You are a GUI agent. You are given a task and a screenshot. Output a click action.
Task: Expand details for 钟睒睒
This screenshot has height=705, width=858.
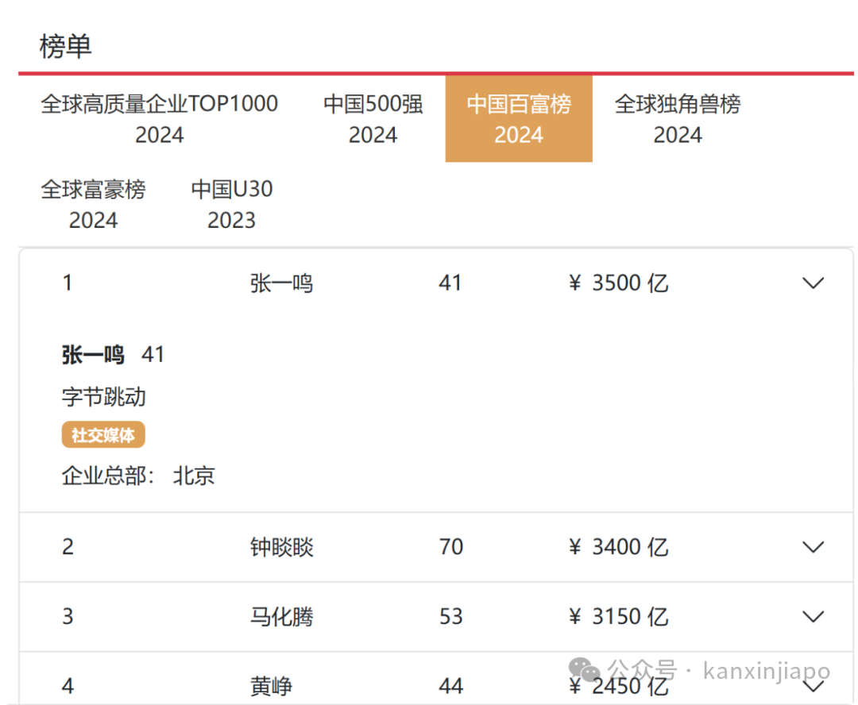pyautogui.click(x=813, y=547)
